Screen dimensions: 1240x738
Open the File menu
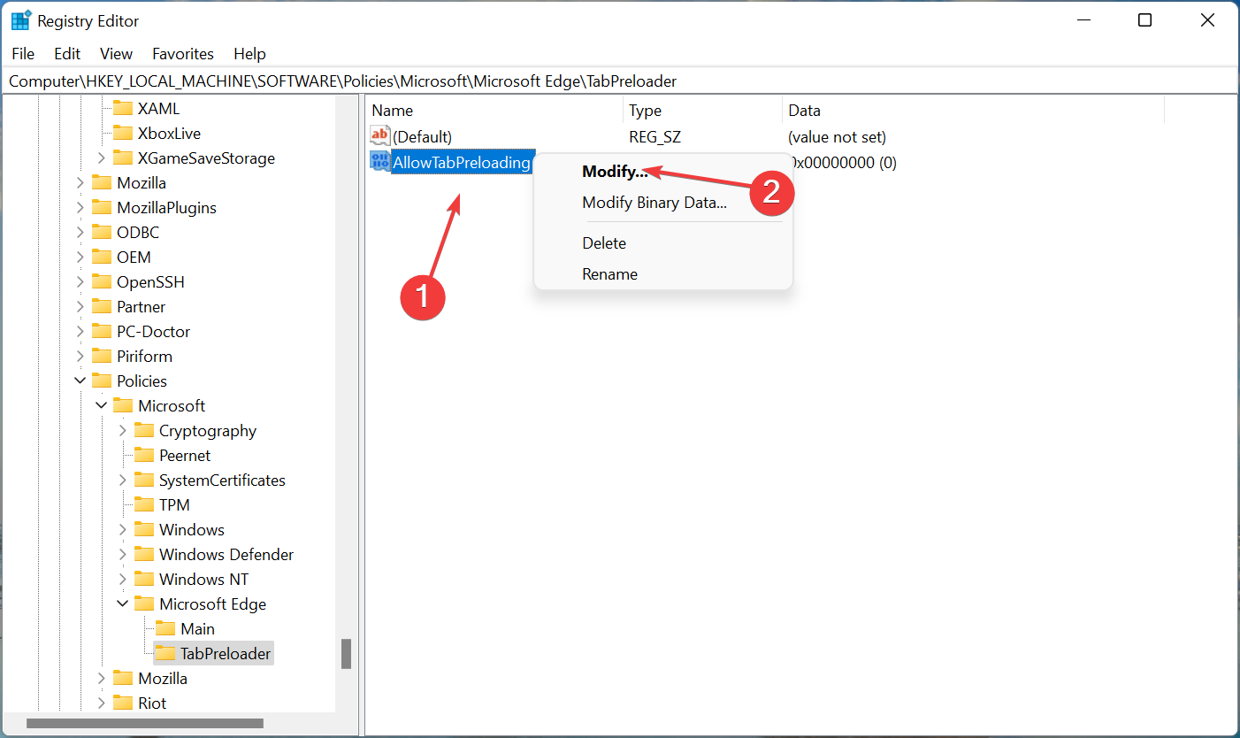click(22, 53)
